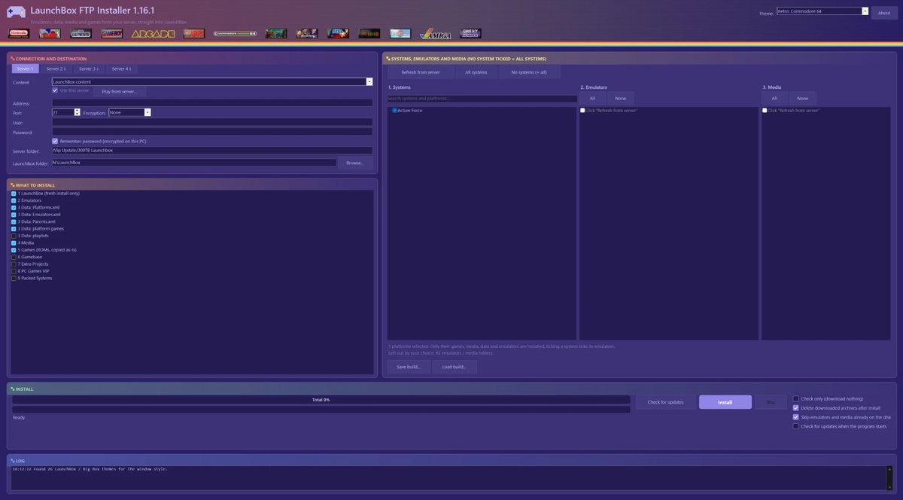Image resolution: width=903 pixels, height=500 pixels.
Task: Enable '9 Packed Systems' checkbox
Action: (x=14, y=278)
